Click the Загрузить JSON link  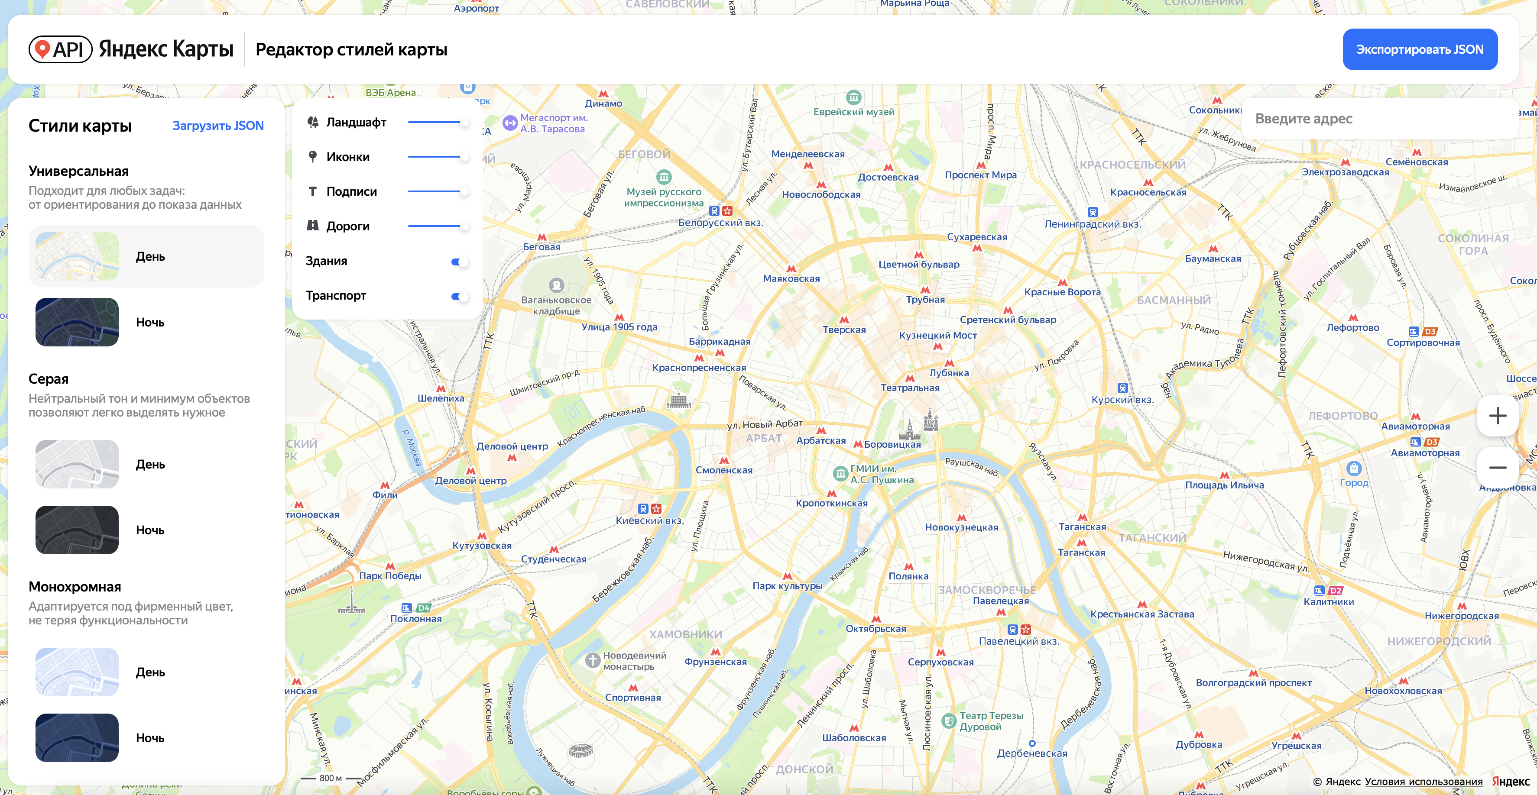[x=218, y=126]
